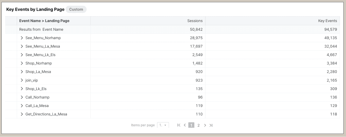The height and width of the screenshot is (137, 346).
Task: Sort by the Sessions column header
Action: 195,21
